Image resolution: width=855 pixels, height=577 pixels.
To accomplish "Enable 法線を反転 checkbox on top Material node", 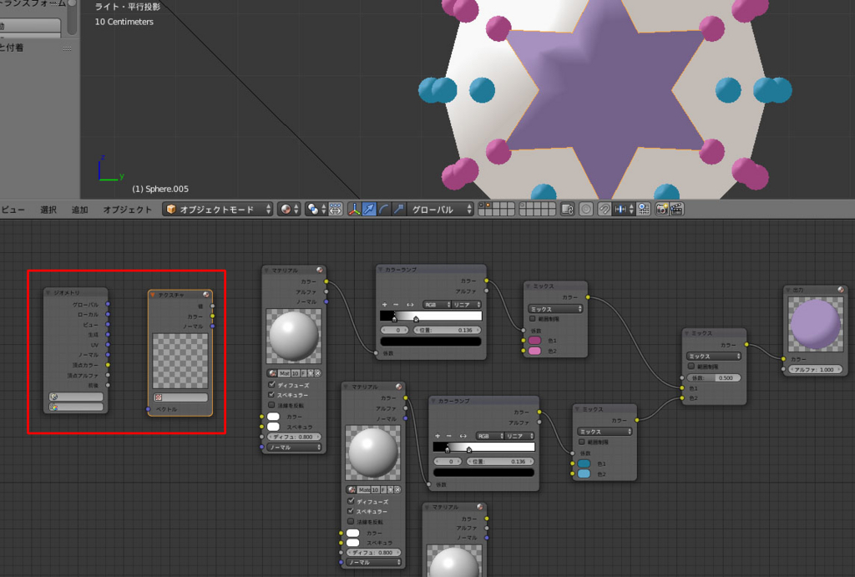I will pyautogui.click(x=271, y=405).
